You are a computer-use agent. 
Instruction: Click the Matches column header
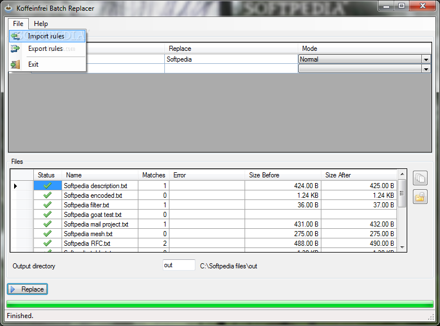[154, 175]
